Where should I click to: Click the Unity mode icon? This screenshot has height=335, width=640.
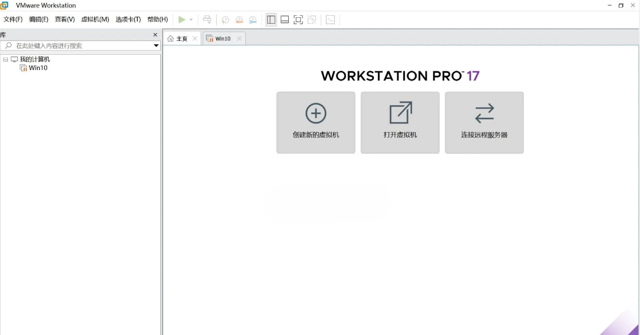pyautogui.click(x=312, y=20)
